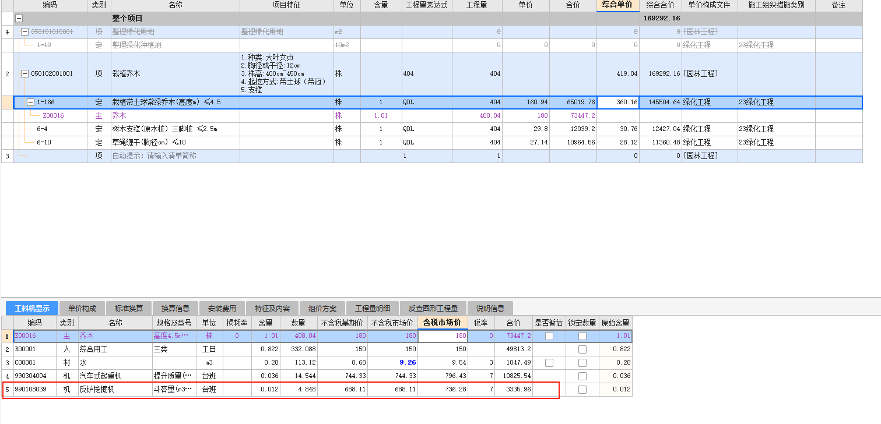Check 锁定数量 for the 水 C00001 row
Image resolution: width=881 pixels, height=424 pixels.
(x=582, y=363)
